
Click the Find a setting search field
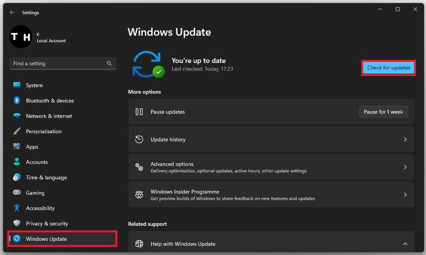point(58,64)
